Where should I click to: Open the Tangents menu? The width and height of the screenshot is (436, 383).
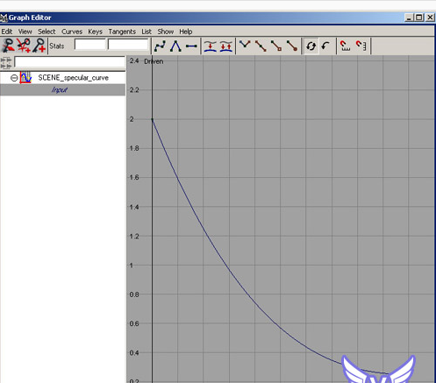(122, 32)
